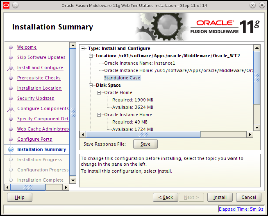Open Specify Component Details step

click(43, 119)
